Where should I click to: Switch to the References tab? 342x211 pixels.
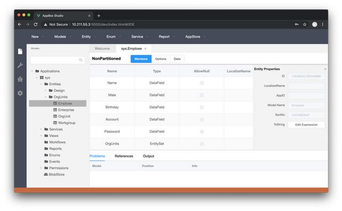click(x=124, y=156)
